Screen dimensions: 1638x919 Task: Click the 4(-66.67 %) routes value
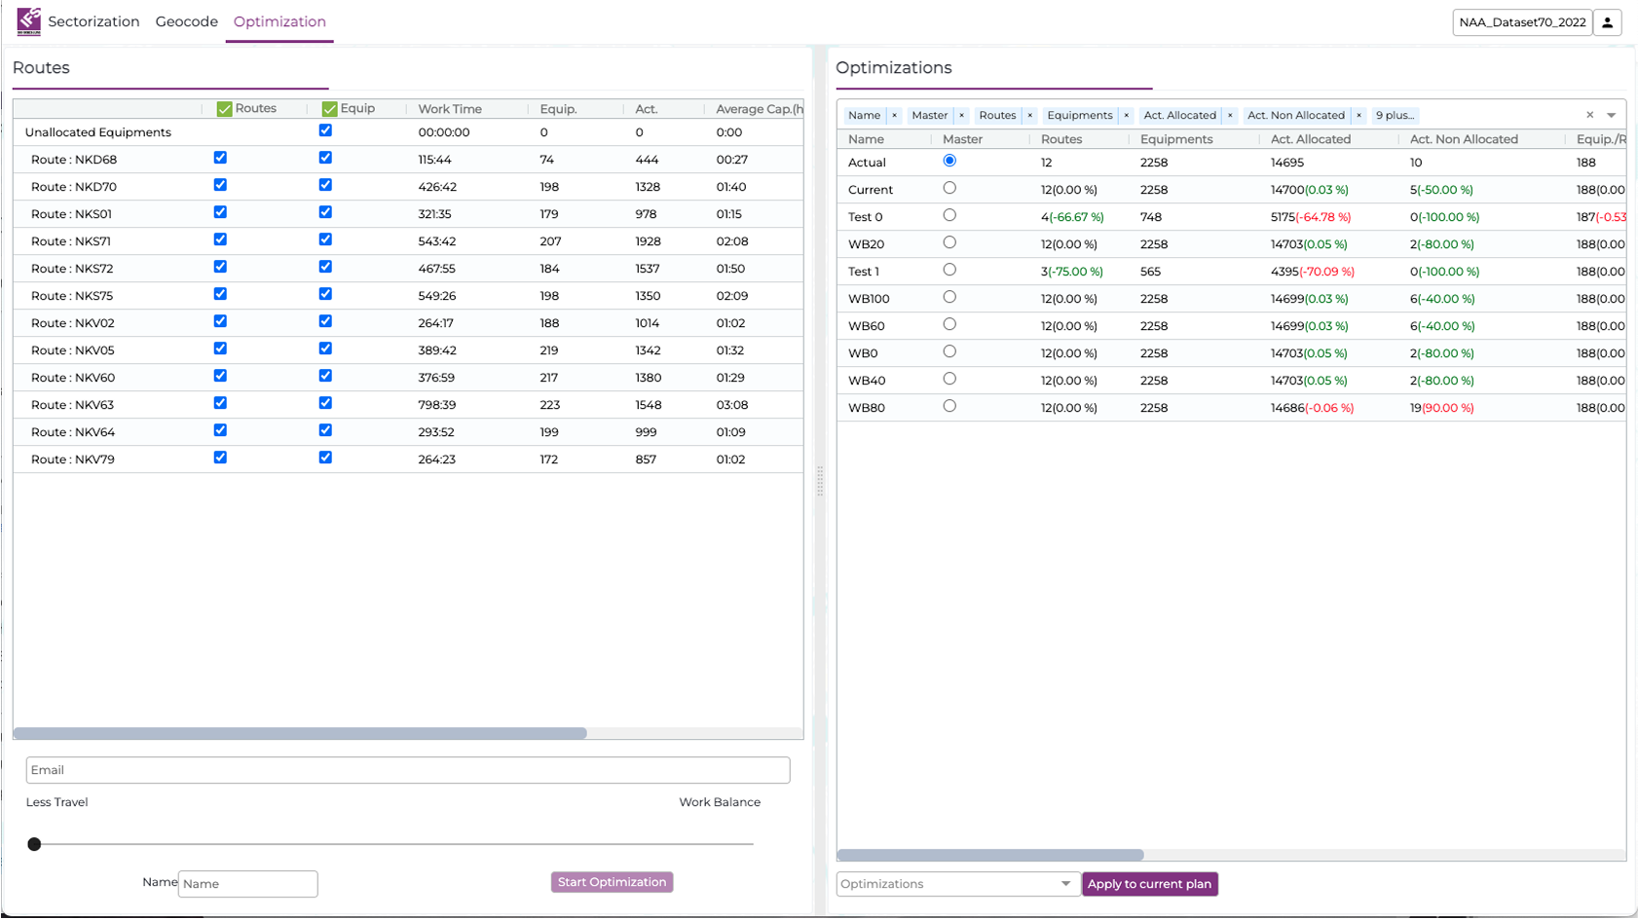click(x=1072, y=217)
